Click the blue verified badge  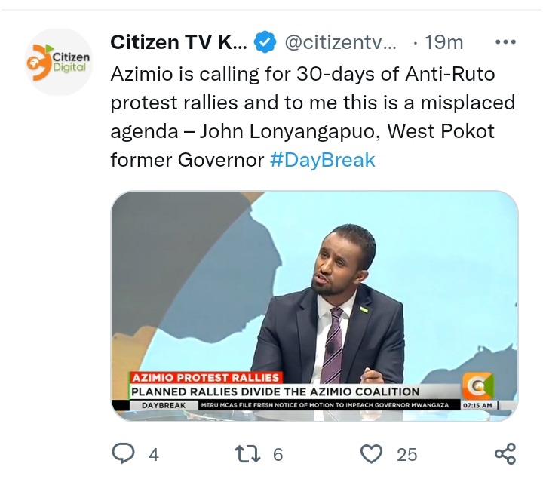coord(265,42)
